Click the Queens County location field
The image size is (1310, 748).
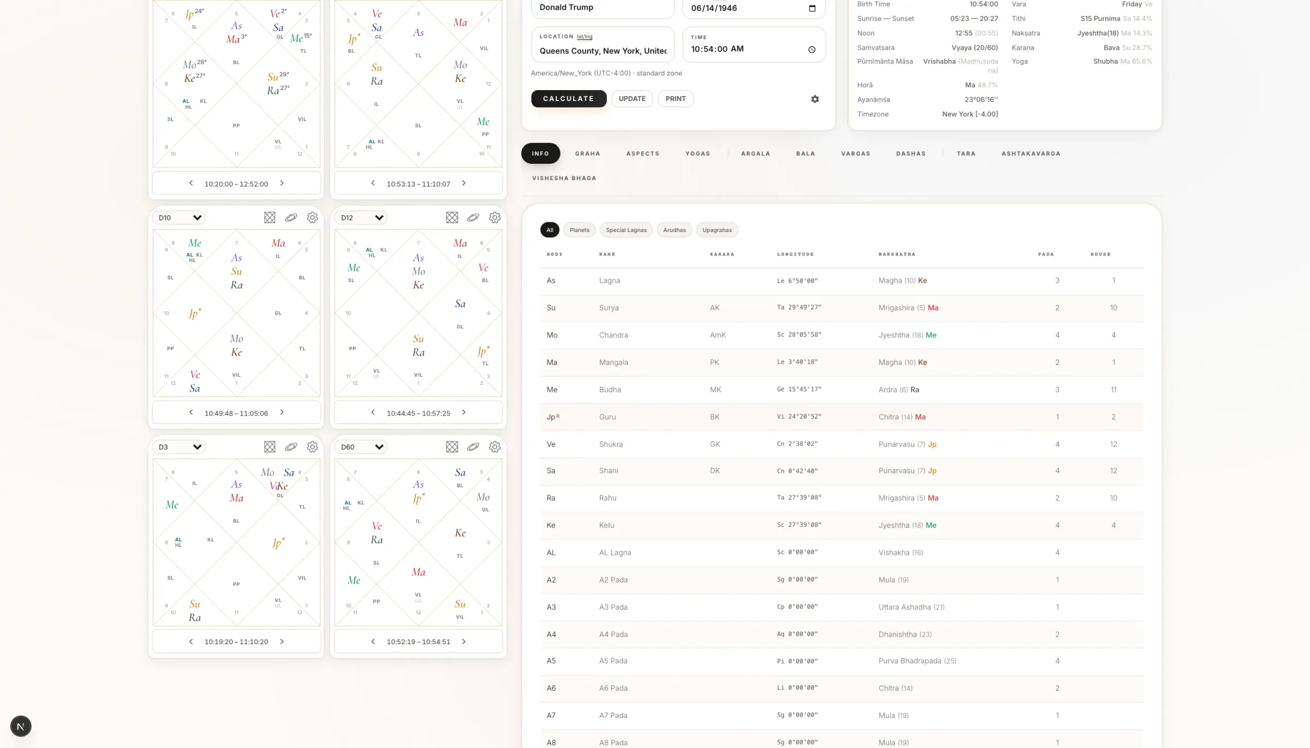tap(603, 45)
